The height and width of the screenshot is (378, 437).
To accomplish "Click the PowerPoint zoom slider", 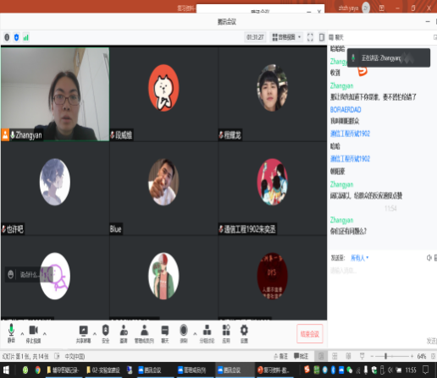I will click(x=391, y=356).
